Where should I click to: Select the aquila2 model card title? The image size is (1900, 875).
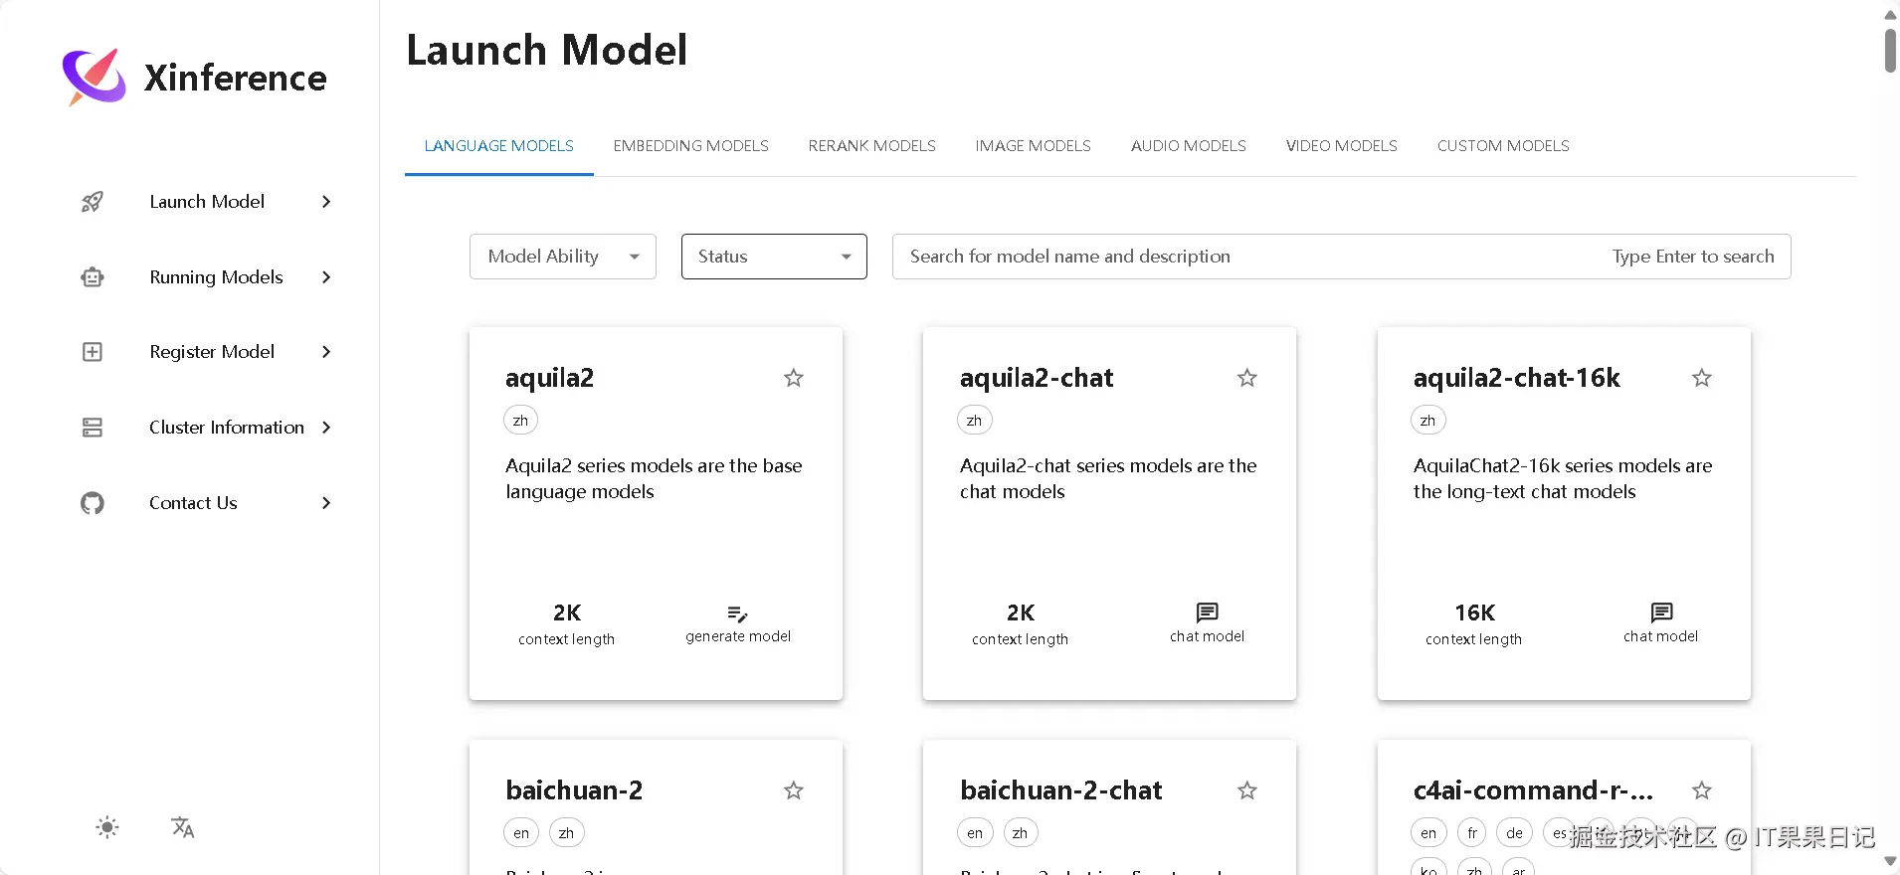point(549,378)
